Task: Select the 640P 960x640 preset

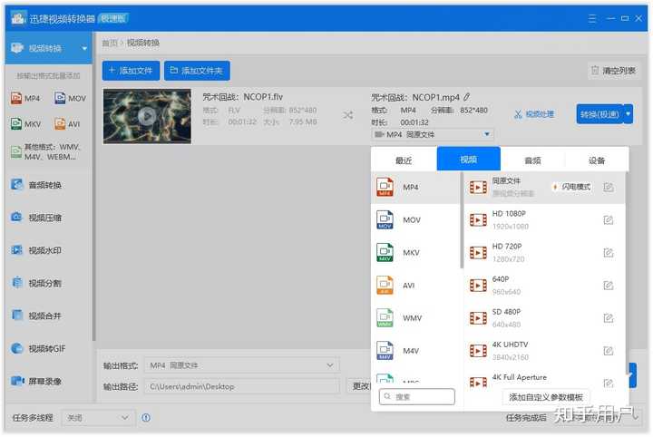Action: point(544,286)
